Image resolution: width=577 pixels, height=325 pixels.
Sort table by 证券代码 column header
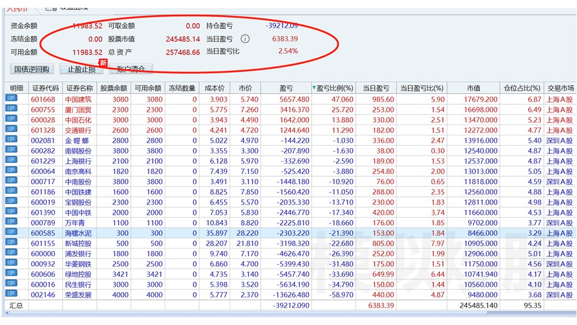tap(46, 88)
